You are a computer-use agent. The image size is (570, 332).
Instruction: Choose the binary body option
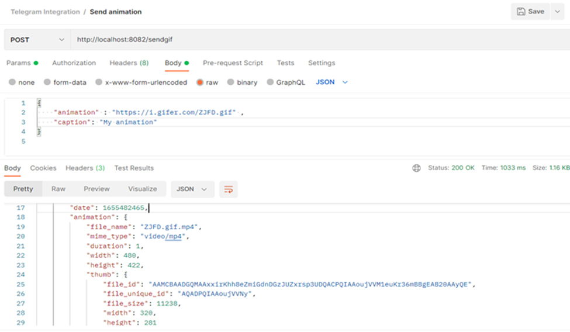pos(231,82)
